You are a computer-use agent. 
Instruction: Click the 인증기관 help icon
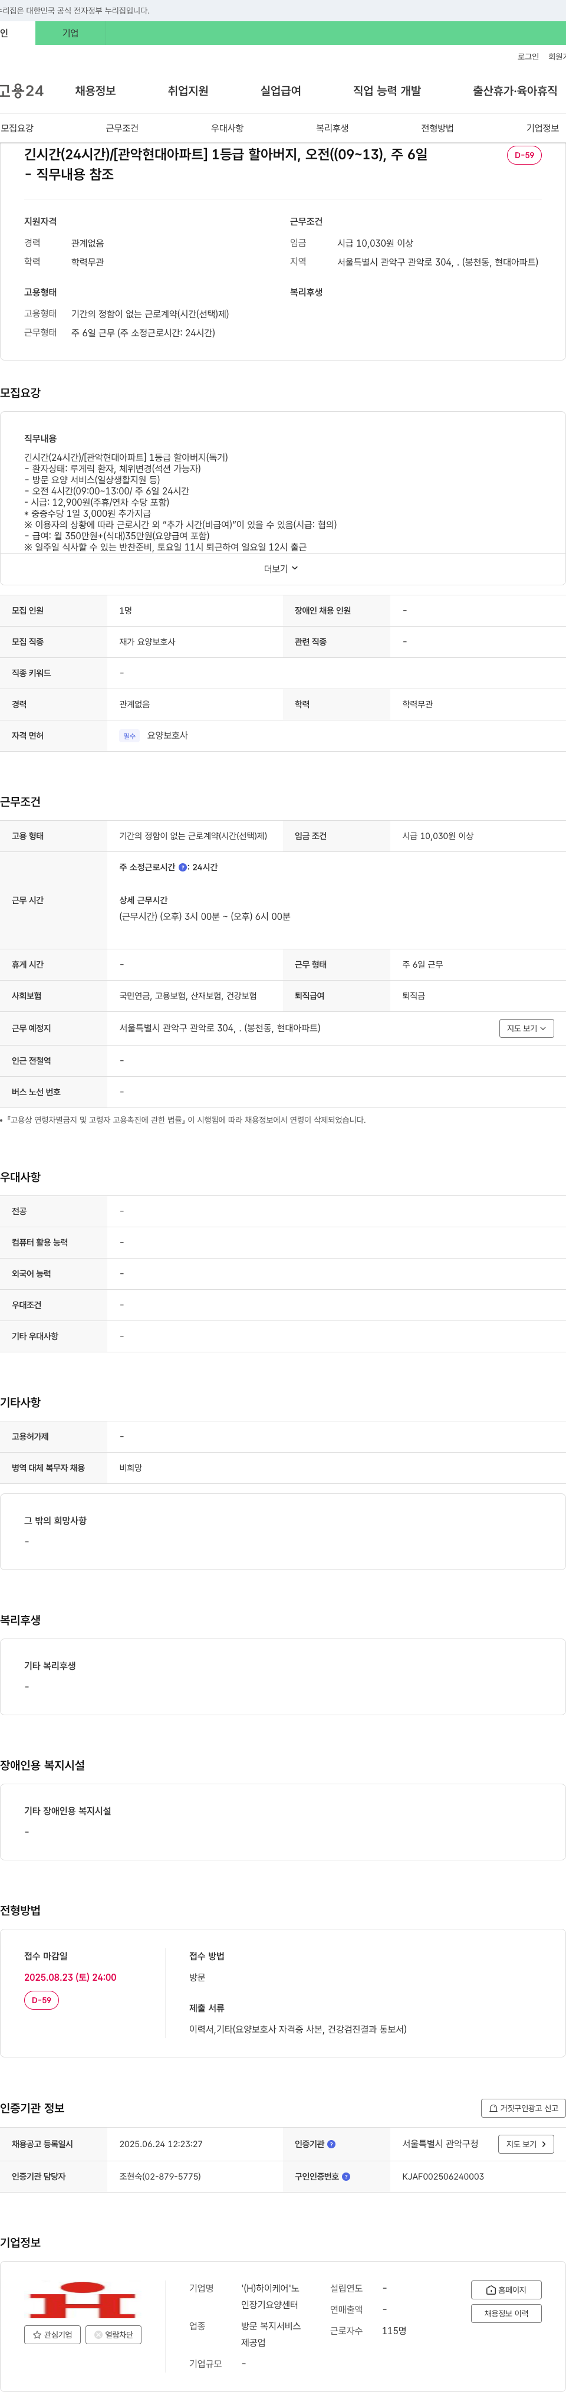[x=331, y=2144]
